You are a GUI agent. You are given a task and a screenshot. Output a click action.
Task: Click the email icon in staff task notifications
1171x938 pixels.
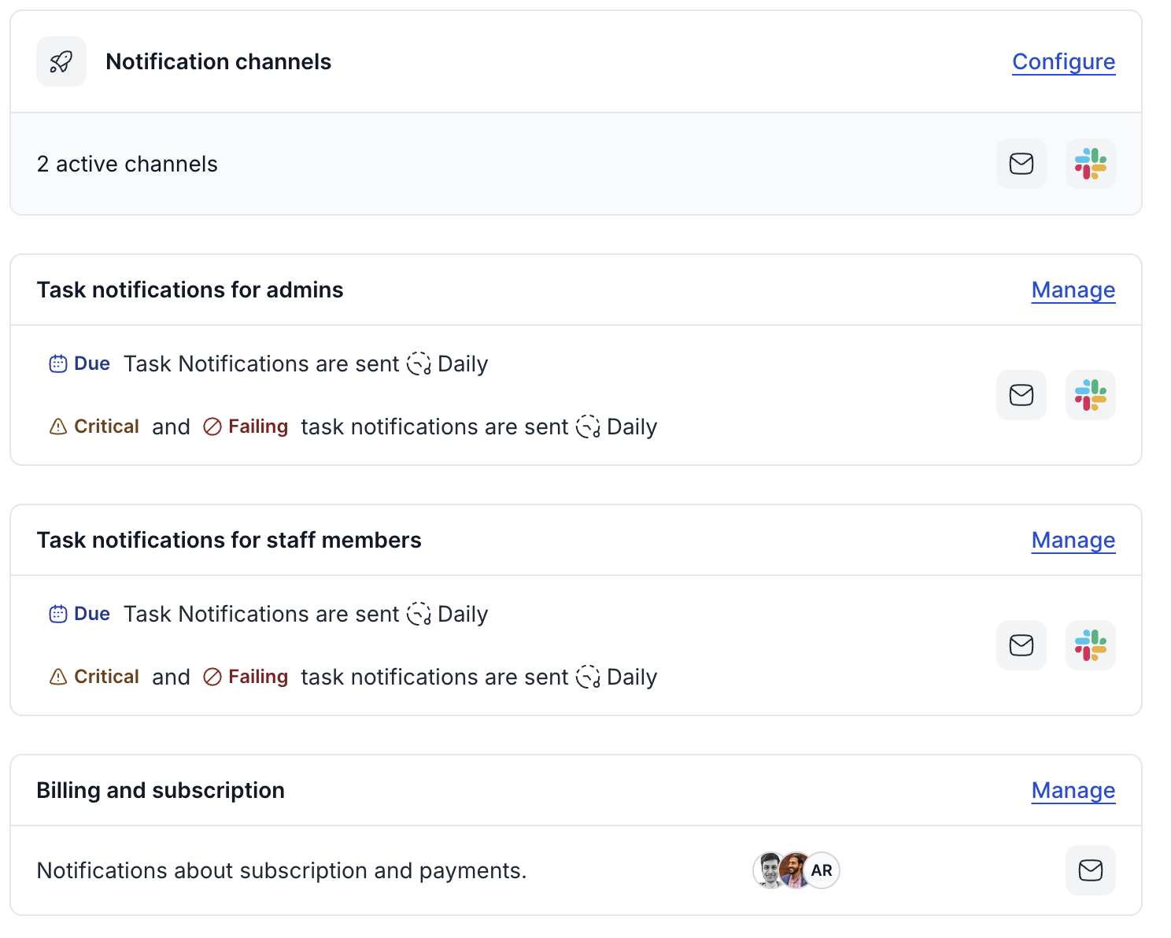click(1021, 645)
